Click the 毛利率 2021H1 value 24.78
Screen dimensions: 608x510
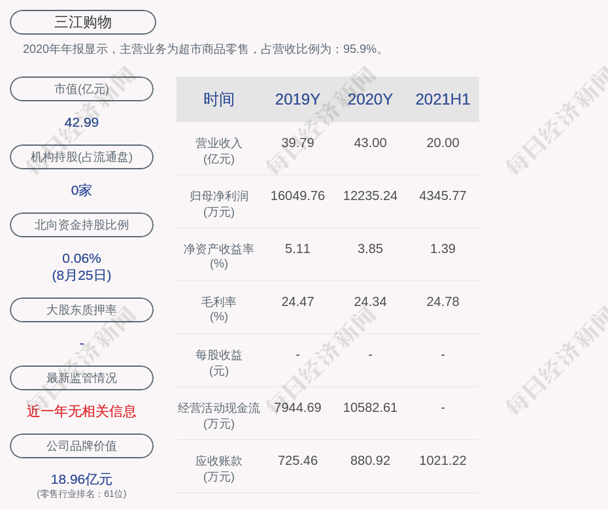443,301
